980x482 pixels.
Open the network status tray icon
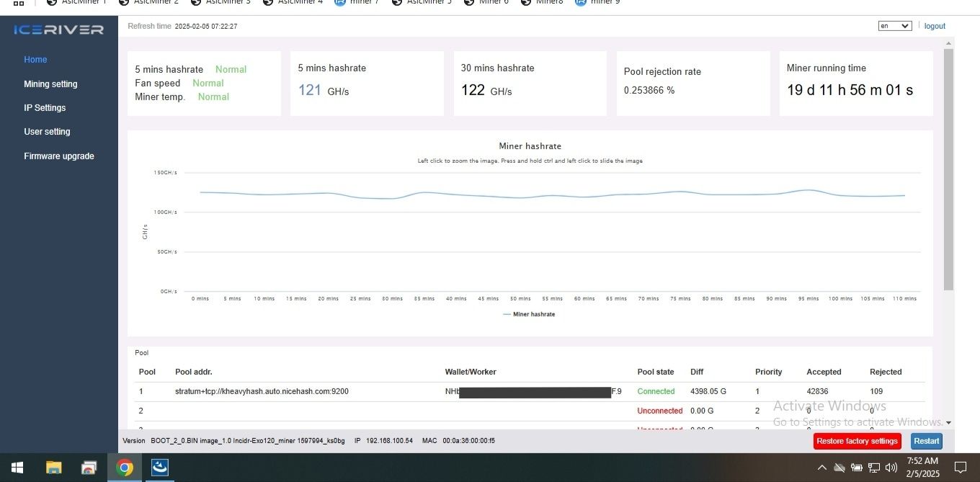[874, 468]
